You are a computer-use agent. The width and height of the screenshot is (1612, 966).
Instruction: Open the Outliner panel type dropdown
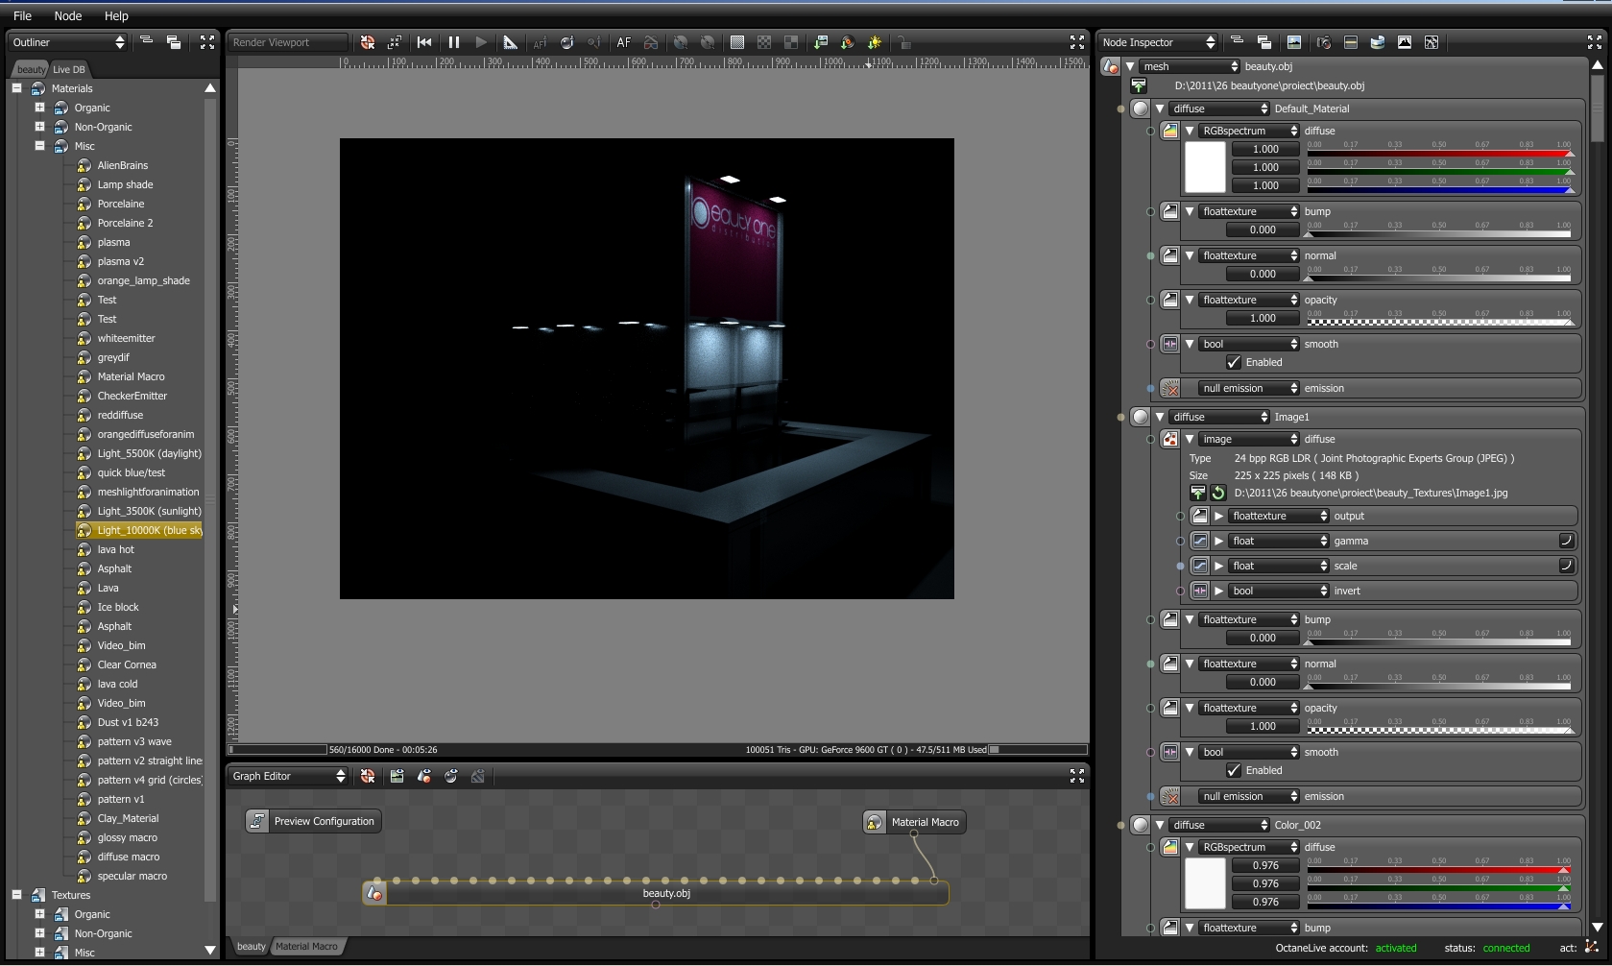click(x=67, y=42)
